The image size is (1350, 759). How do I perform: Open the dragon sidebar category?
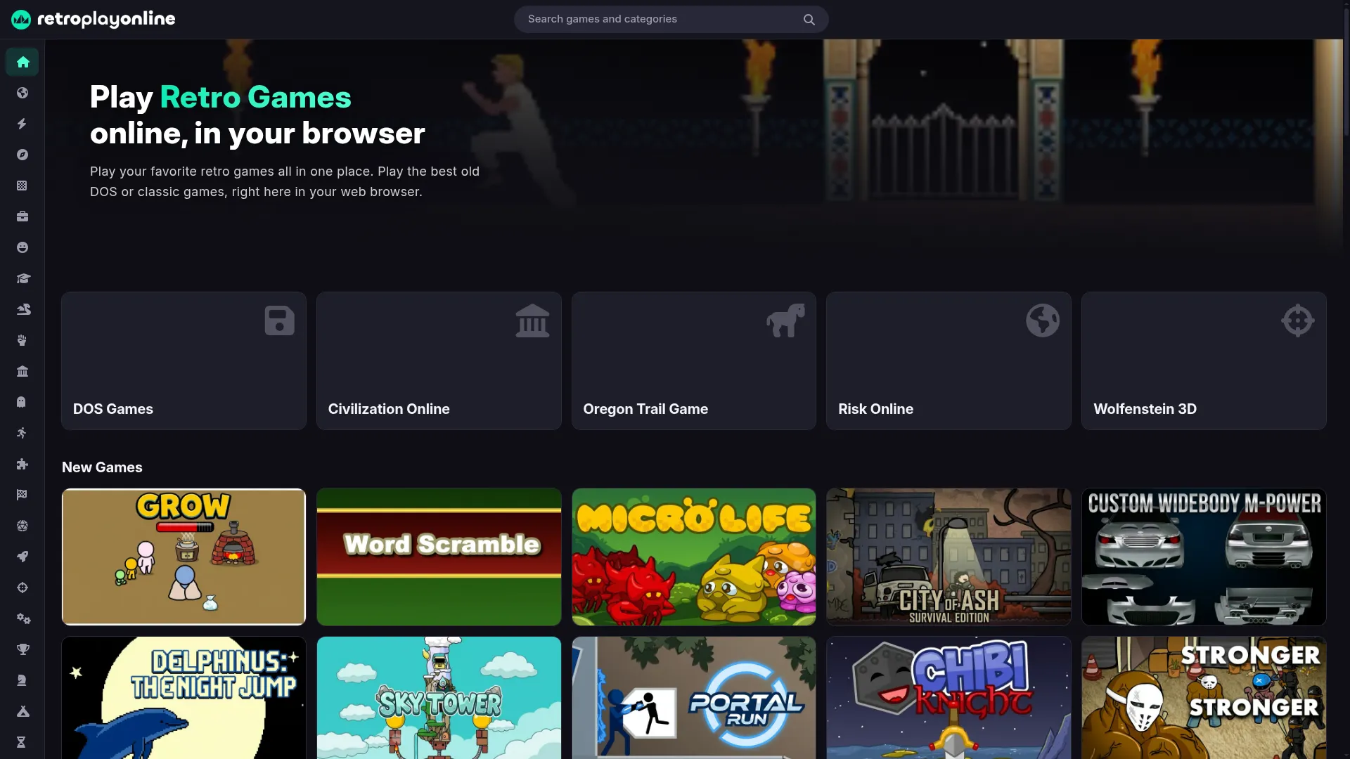tap(22, 309)
